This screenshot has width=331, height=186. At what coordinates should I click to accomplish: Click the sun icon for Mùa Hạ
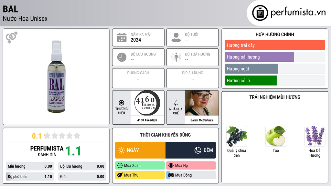[171, 166]
